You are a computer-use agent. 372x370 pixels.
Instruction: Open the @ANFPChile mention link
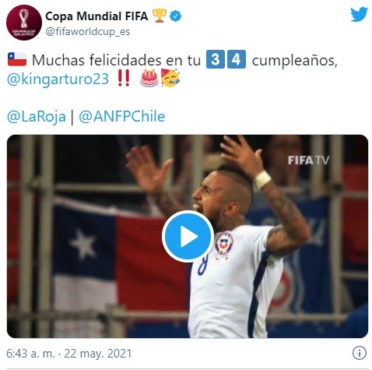pyautogui.click(x=122, y=116)
